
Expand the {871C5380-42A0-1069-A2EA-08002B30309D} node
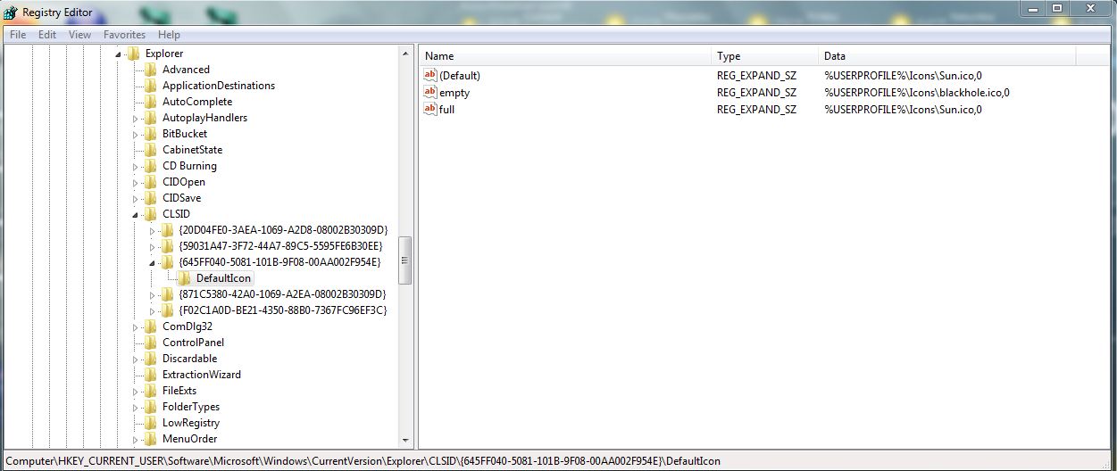[x=154, y=295]
